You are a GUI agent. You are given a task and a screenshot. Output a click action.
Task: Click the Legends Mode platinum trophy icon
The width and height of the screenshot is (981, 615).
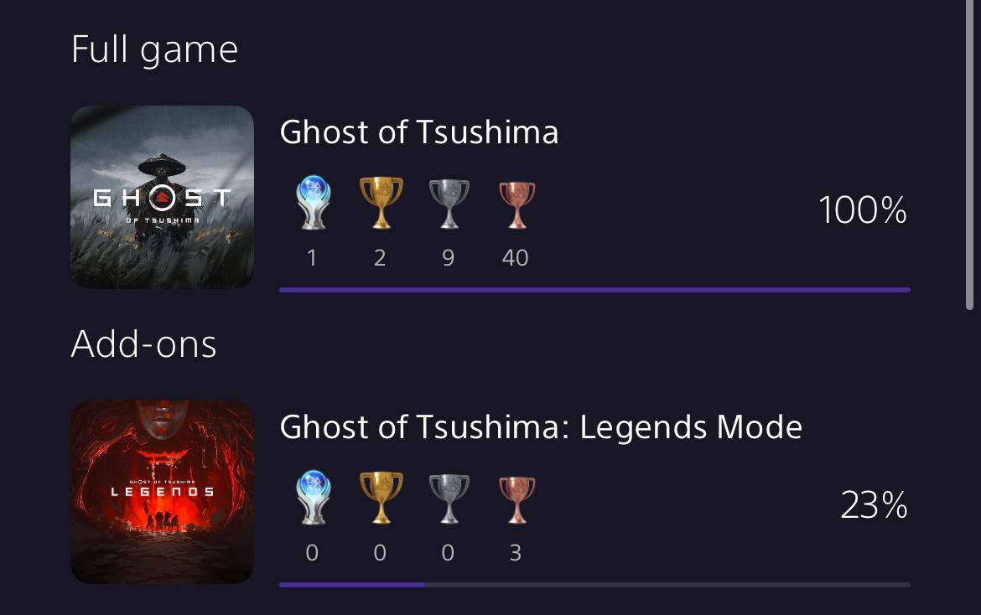(312, 498)
